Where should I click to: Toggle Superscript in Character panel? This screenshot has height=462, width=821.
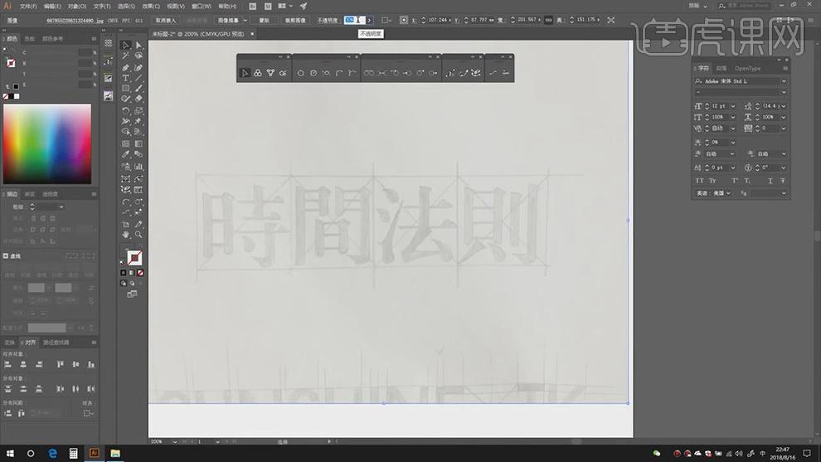(735, 181)
